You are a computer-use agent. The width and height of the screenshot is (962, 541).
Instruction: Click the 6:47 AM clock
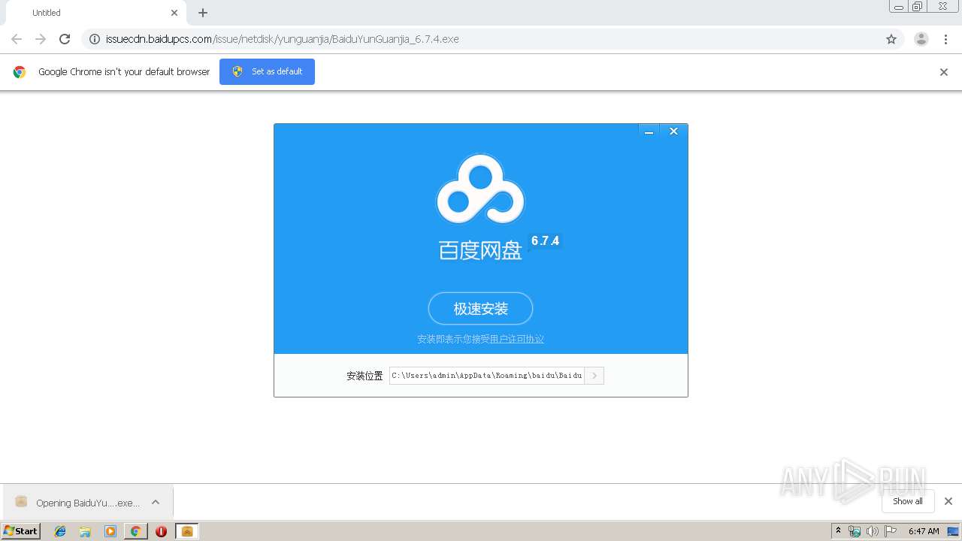pos(924,531)
